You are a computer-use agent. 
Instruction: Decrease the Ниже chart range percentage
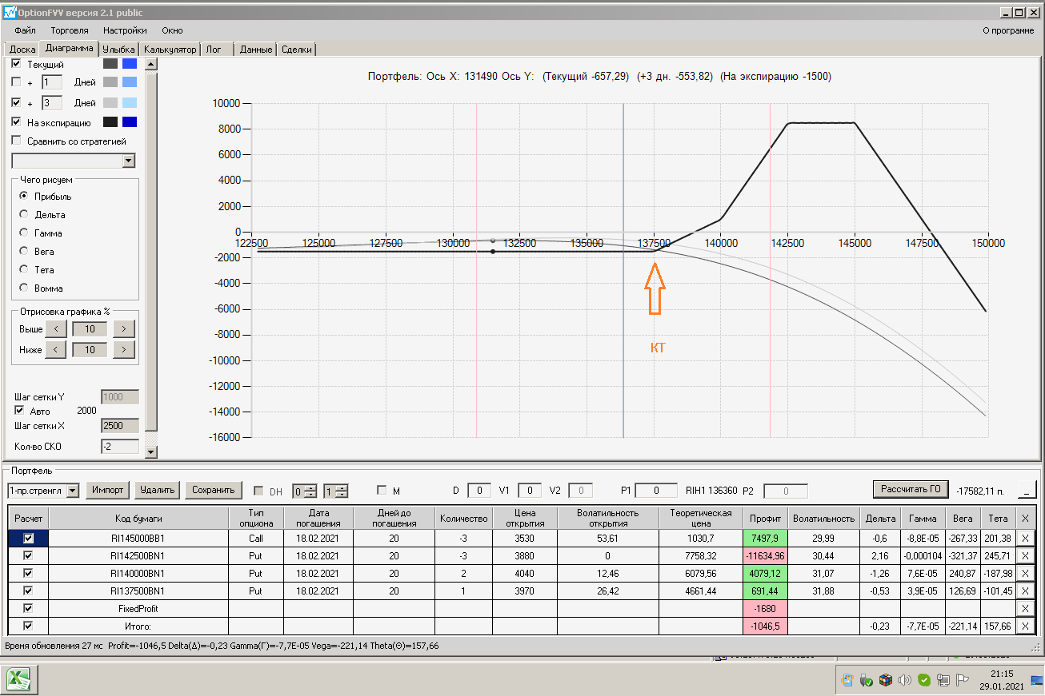pyautogui.click(x=54, y=349)
